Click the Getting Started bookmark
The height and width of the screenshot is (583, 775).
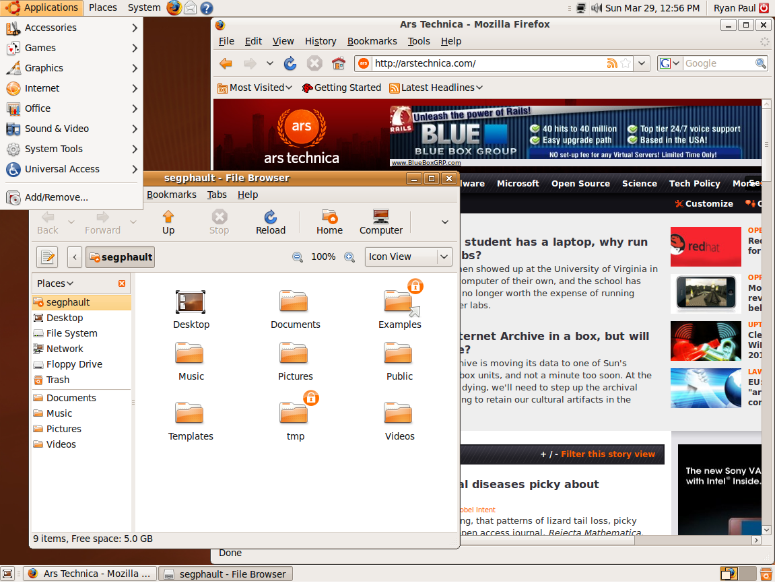pyautogui.click(x=341, y=88)
